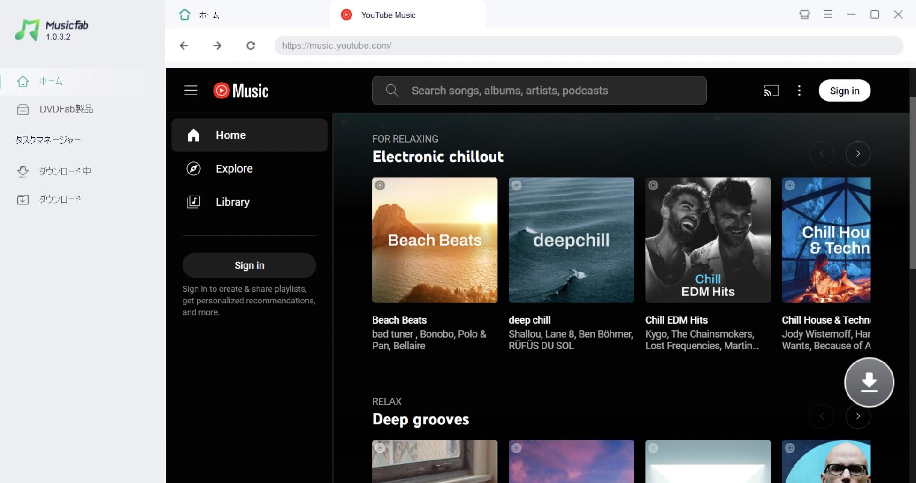Click the playlist badge icon on Beach Beats
This screenshot has width=916, height=483.
click(380, 185)
